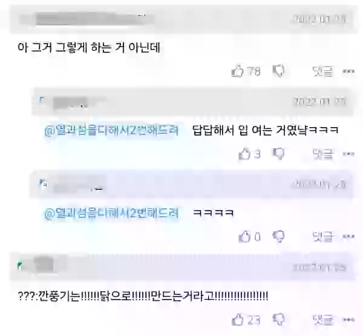
Task: Click 댓글 reply button under 'ㅋㅋㅋㅋ' reply
Action: [322, 237]
